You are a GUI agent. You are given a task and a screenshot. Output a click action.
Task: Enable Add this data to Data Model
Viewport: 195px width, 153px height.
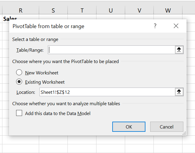pos(19,113)
